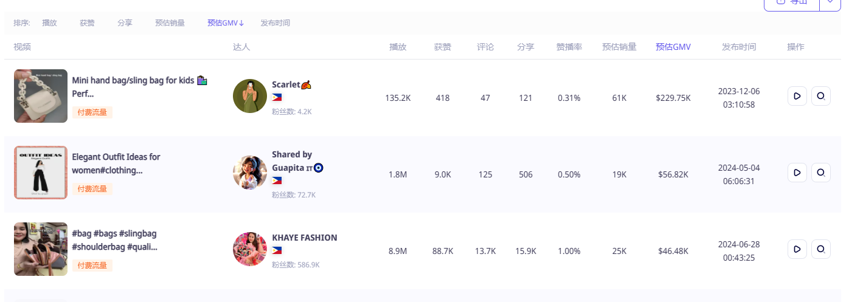Screen dimensions: 849x302
Task: Open the #bag #slingbag video thumbnail
Action: [41, 249]
